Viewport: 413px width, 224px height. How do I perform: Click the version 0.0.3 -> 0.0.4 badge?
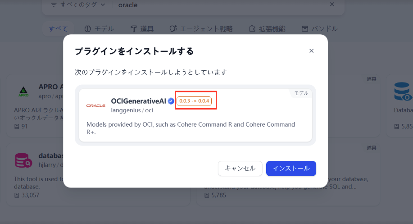click(194, 101)
